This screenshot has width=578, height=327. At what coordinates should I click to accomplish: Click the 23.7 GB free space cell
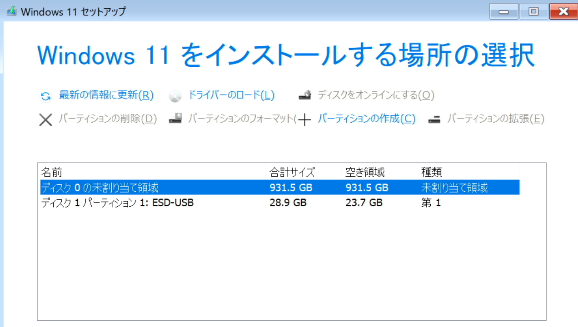coord(364,203)
